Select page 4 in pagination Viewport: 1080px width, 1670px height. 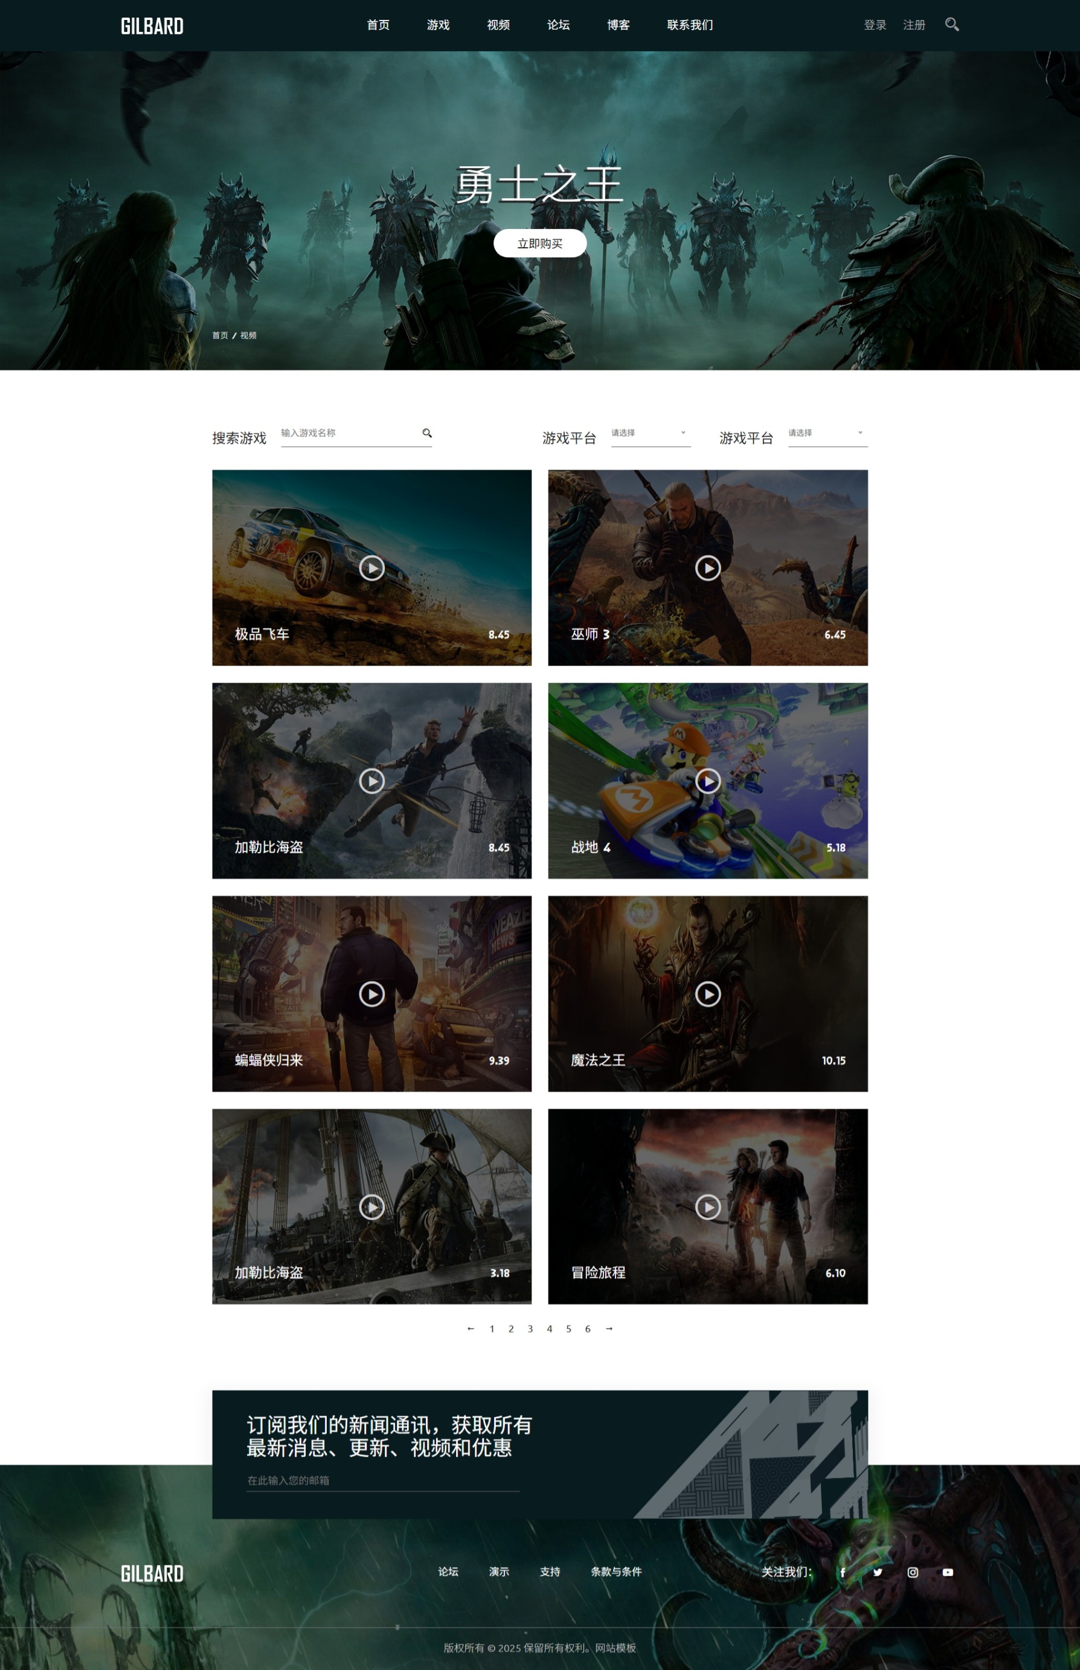click(x=549, y=1329)
